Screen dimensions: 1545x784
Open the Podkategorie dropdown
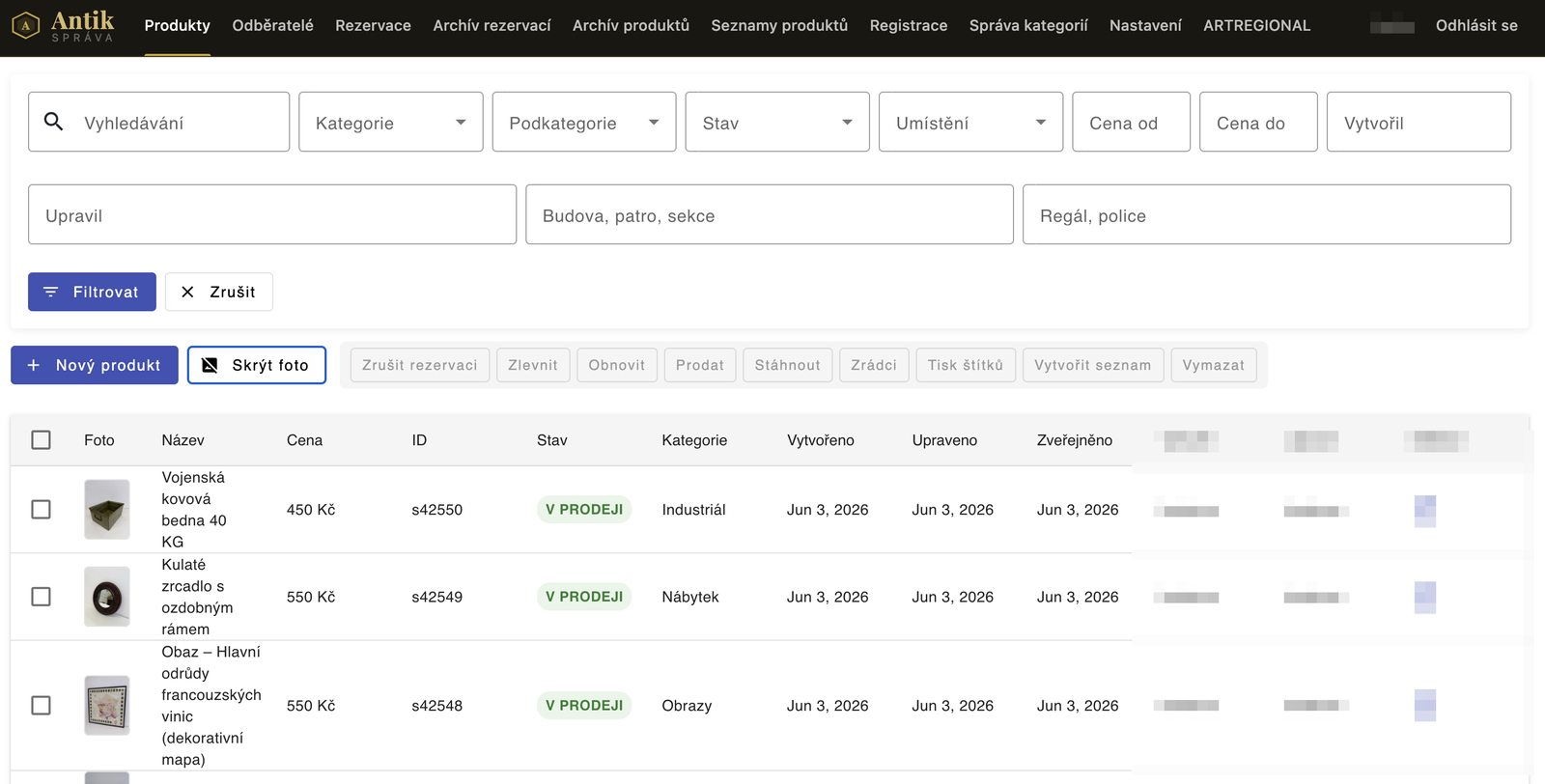point(584,122)
